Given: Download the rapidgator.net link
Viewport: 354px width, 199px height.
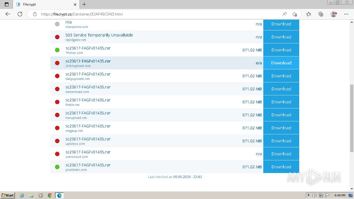Looking at the screenshot, I should pyautogui.click(x=281, y=37).
